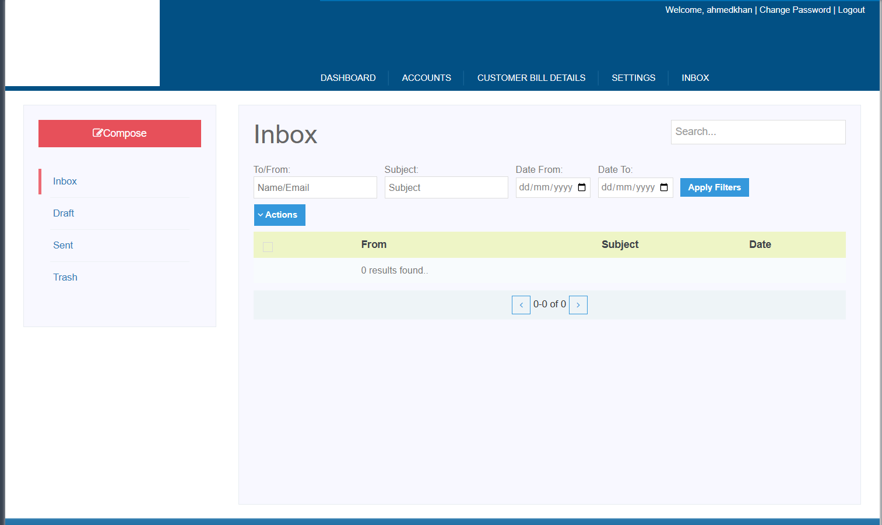View the Trash folder
The height and width of the screenshot is (525, 882).
(65, 277)
